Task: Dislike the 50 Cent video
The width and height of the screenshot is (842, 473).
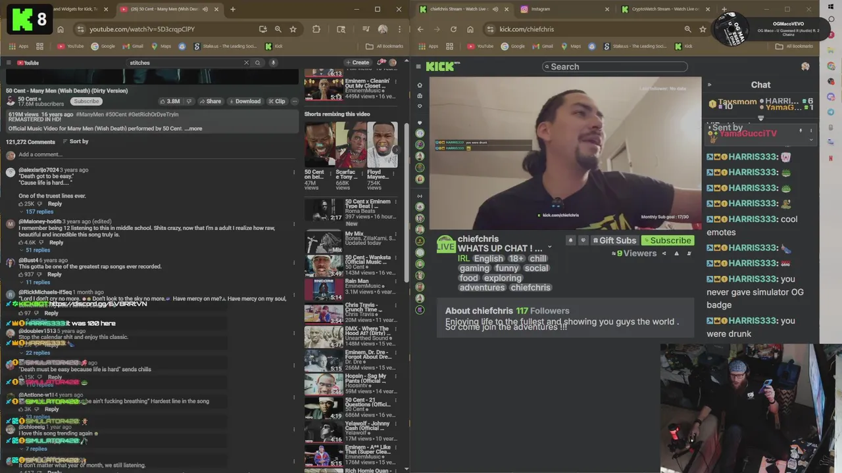Action: 189,101
